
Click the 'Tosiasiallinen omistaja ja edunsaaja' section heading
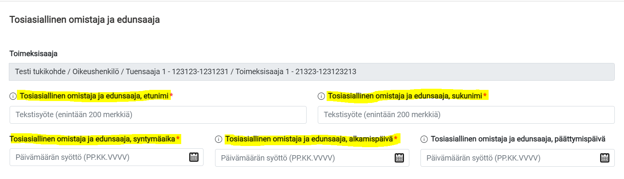(85, 20)
